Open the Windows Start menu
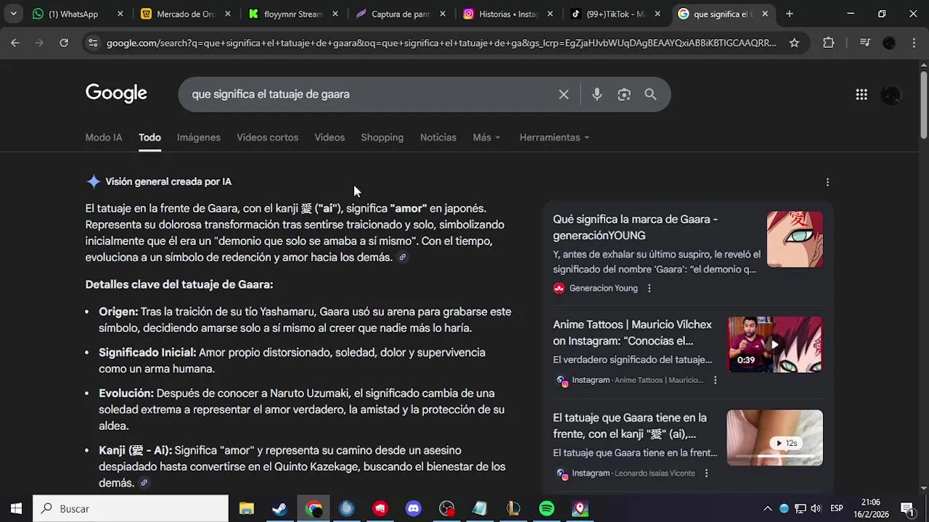Image resolution: width=929 pixels, height=522 pixels. click(x=16, y=509)
